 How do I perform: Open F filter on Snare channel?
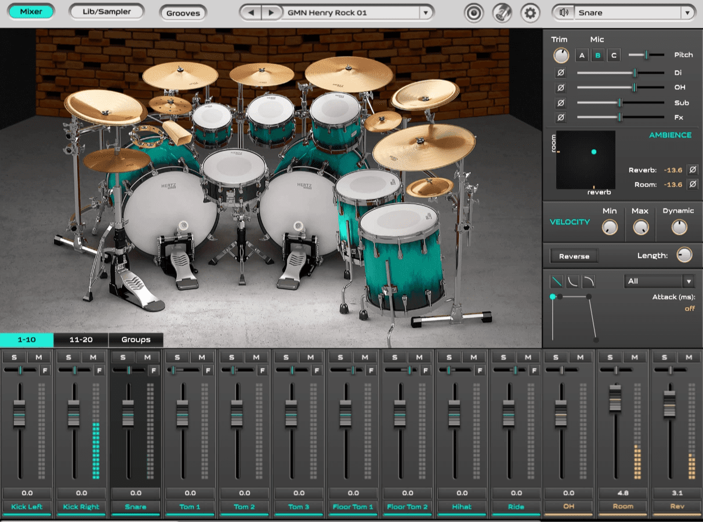click(x=154, y=371)
